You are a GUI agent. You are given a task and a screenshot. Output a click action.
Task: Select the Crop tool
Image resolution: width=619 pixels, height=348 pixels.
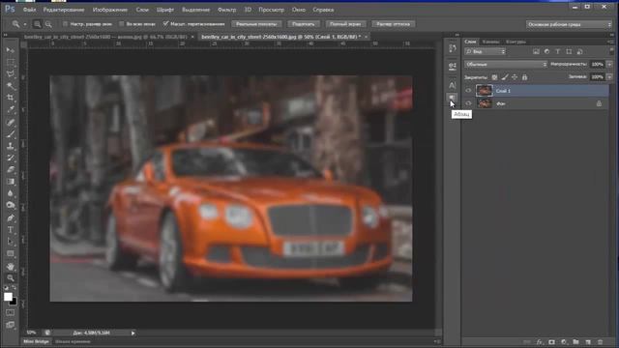[x=11, y=98]
